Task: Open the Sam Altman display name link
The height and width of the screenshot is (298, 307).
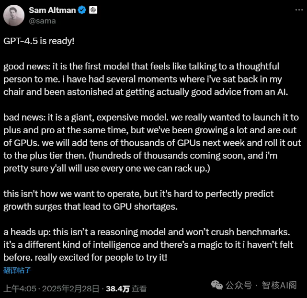Action: pos(52,11)
